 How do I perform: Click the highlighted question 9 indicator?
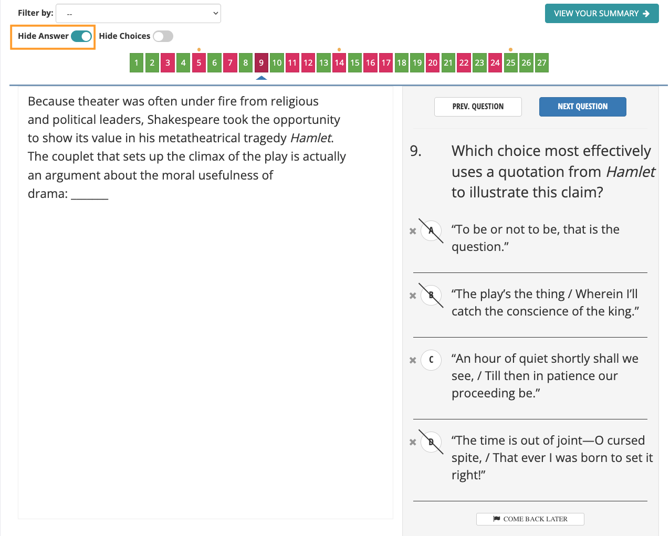(261, 62)
